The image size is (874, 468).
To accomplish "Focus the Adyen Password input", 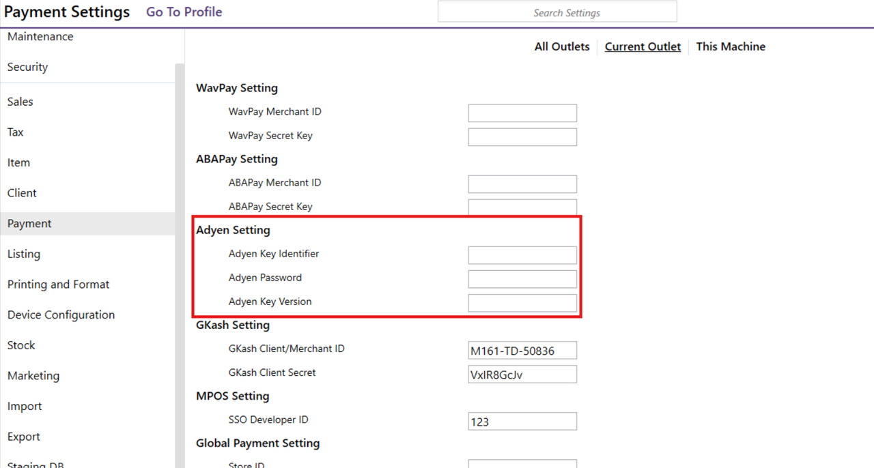I will (522, 279).
